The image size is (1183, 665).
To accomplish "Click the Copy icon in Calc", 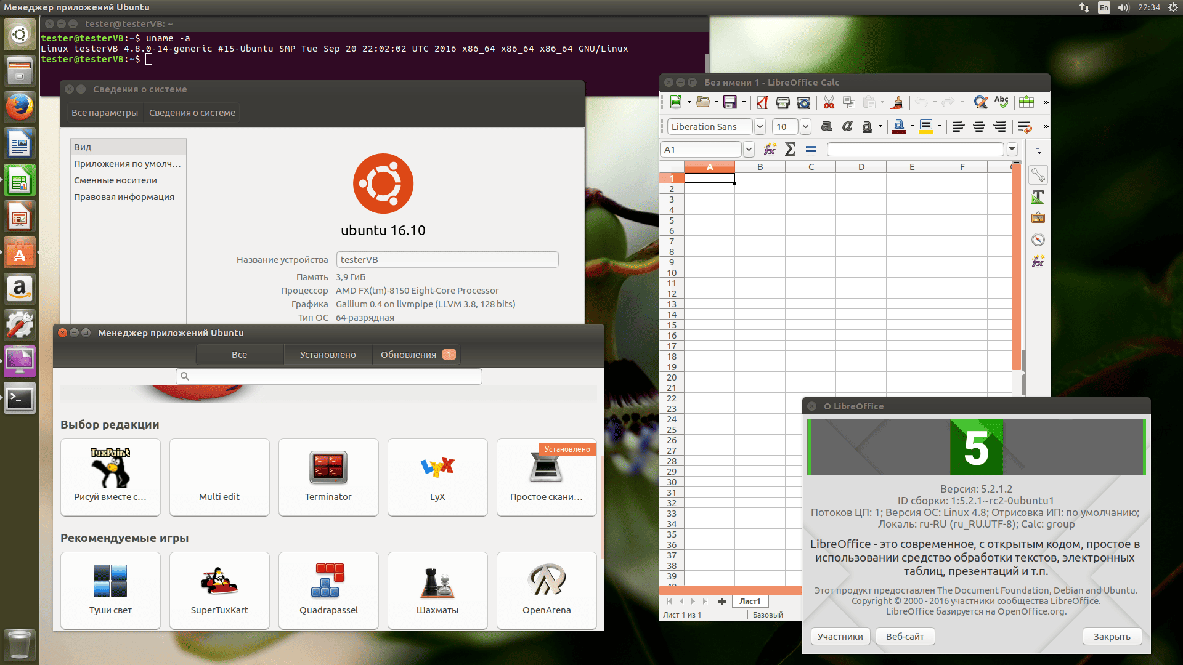I will point(849,102).
